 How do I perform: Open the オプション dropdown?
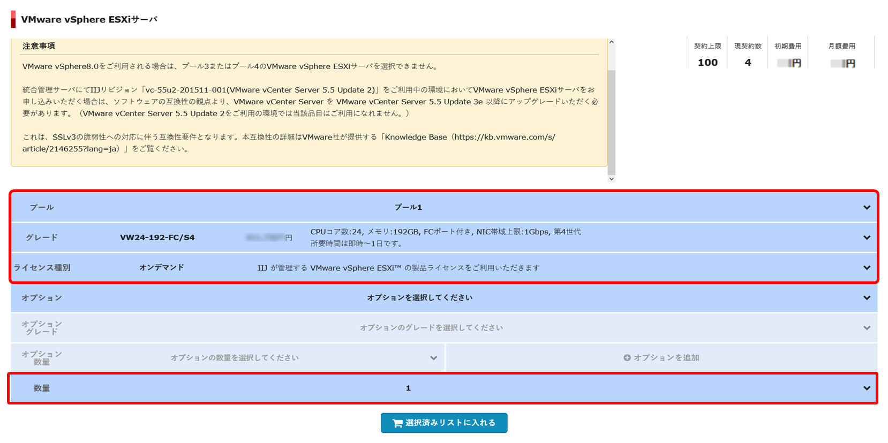[444, 297]
